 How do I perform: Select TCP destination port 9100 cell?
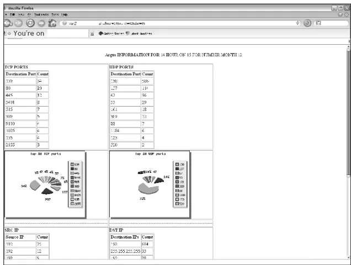(x=20, y=124)
